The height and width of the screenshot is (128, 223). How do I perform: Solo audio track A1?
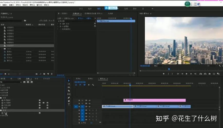click(93, 110)
